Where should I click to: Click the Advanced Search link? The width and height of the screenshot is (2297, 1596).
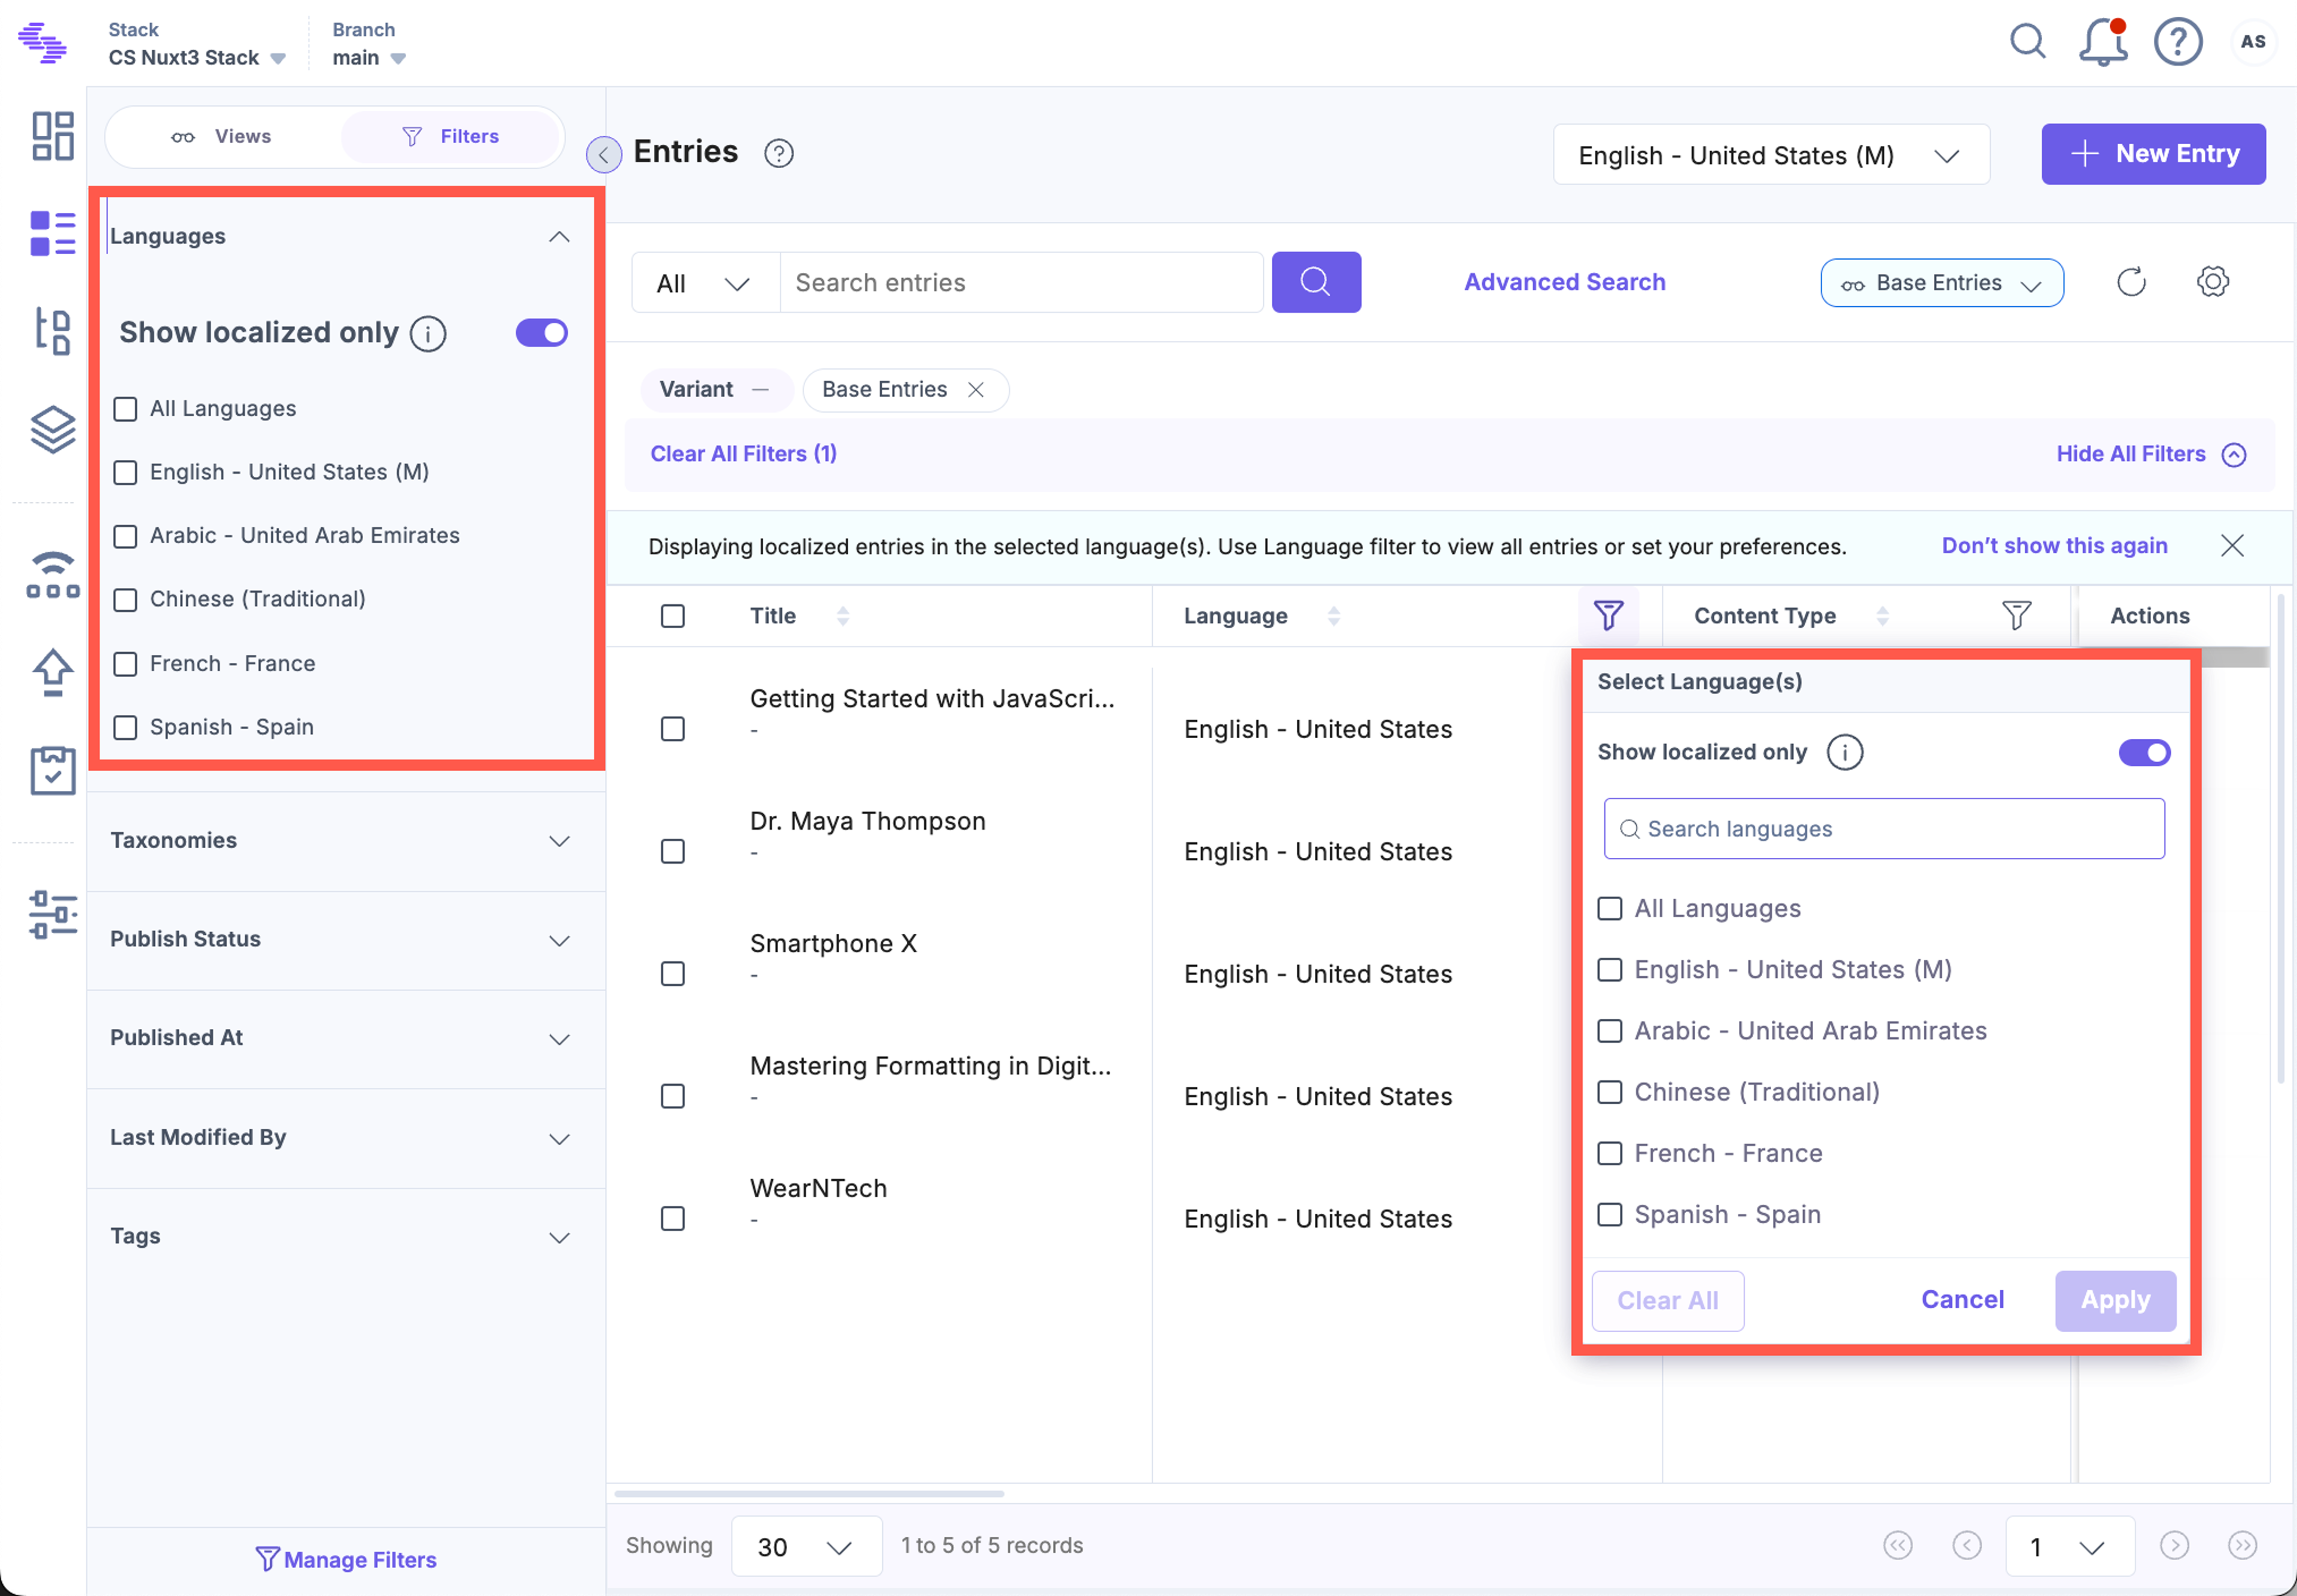point(1564,282)
